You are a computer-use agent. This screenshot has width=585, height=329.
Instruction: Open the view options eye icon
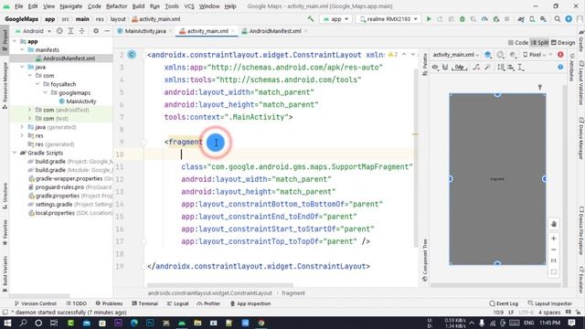click(435, 67)
